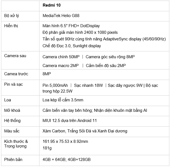Click the 161.95 x 75.53 x 8.92mm dimensions
The height and width of the screenshot is (167, 171).
coord(65,141)
